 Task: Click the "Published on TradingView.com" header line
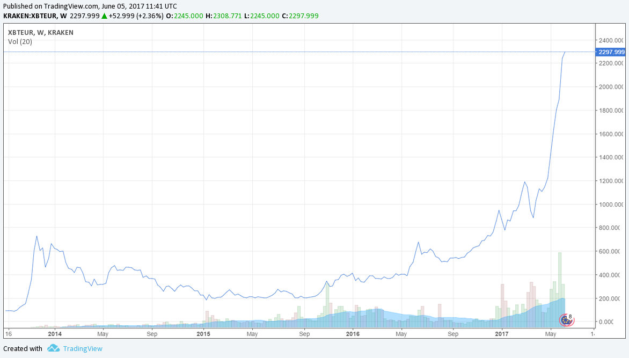(90, 6)
